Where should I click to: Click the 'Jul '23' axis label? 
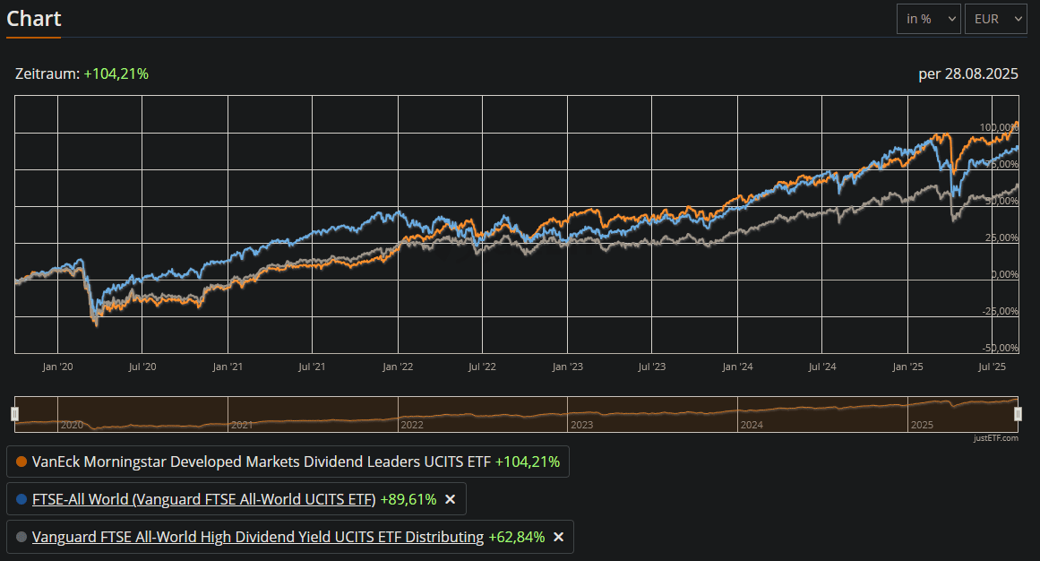pos(652,367)
